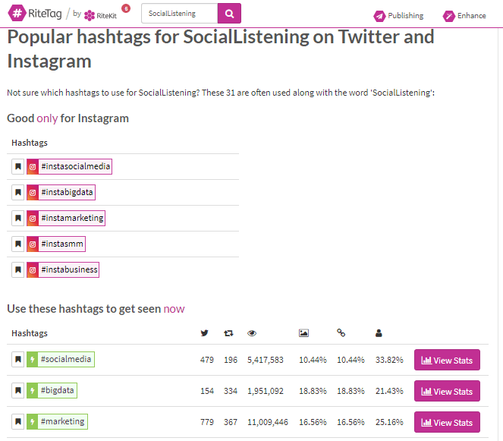Bookmark the #instasmm hashtag
Image resolution: width=503 pixels, height=441 pixels.
pyautogui.click(x=18, y=244)
